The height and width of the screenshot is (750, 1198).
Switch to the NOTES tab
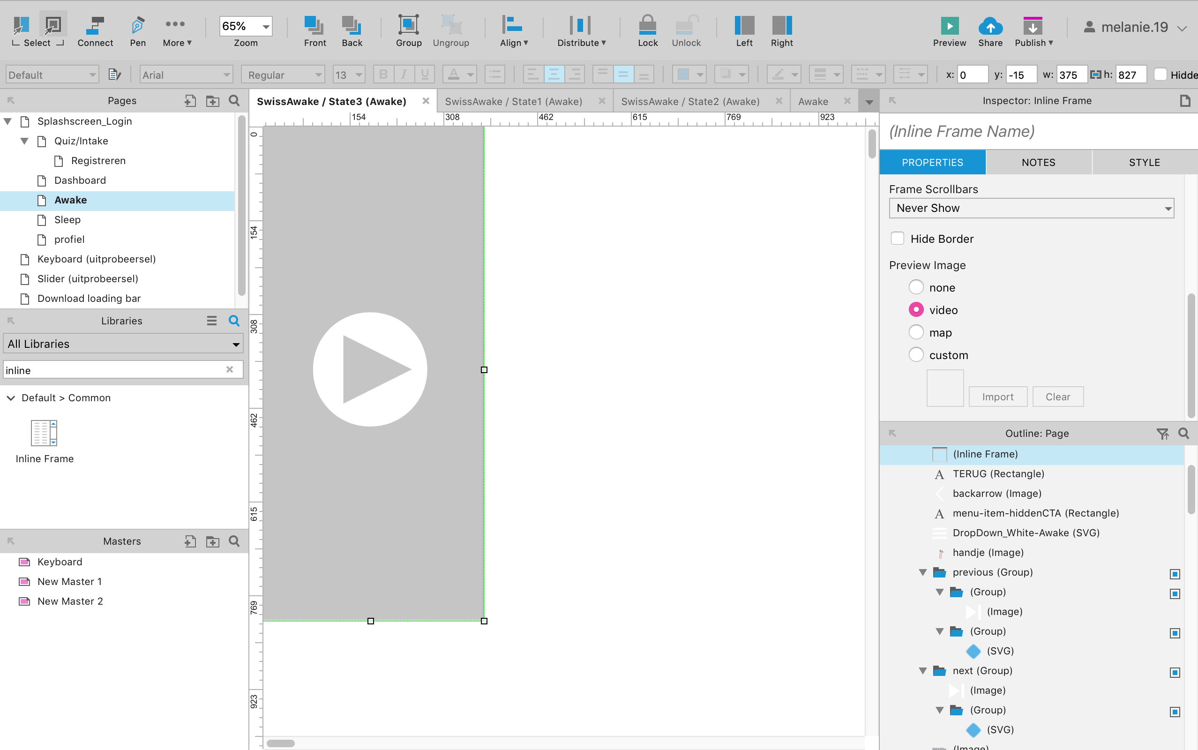[1038, 163]
